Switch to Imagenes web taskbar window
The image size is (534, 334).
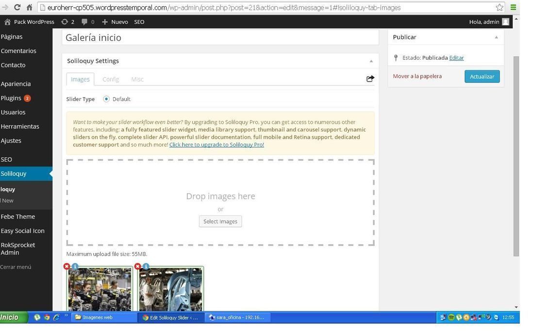coord(104,317)
